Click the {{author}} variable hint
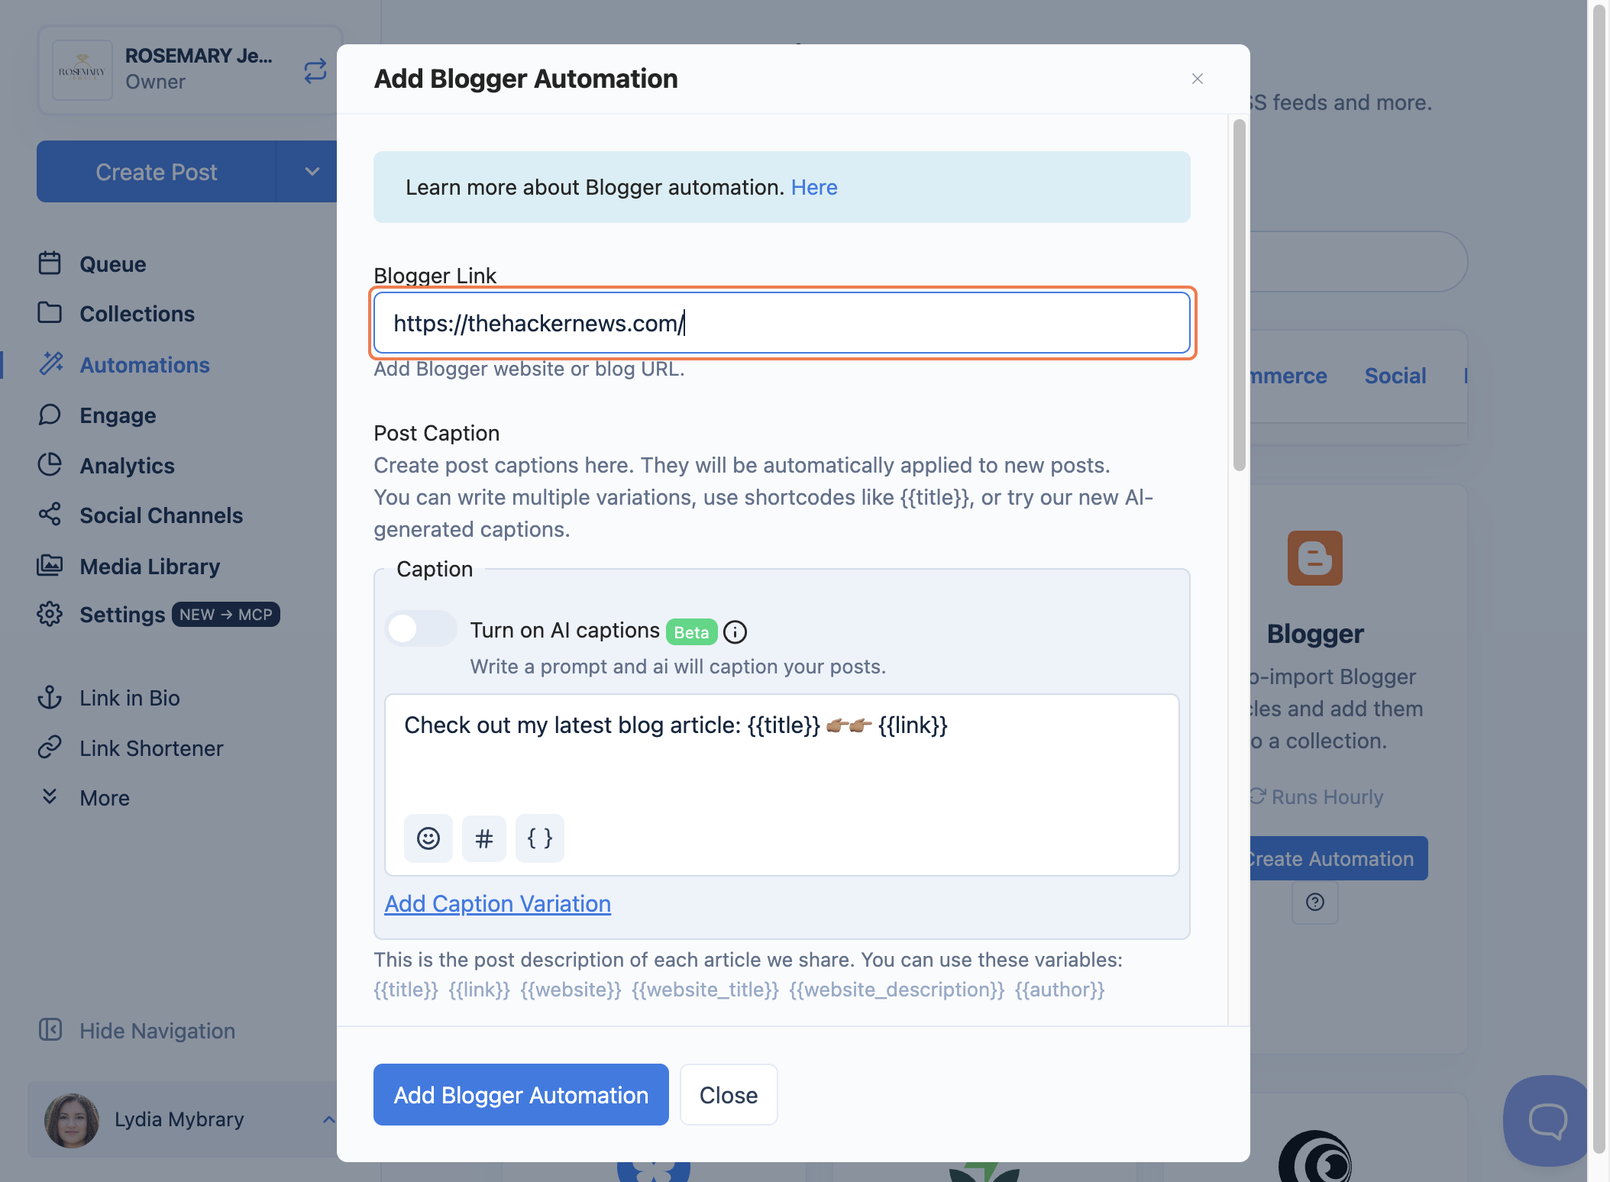 click(x=1060, y=990)
